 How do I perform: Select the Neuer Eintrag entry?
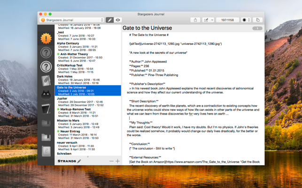88,135
